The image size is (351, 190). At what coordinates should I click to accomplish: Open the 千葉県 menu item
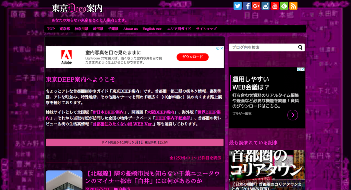click(x=113, y=29)
